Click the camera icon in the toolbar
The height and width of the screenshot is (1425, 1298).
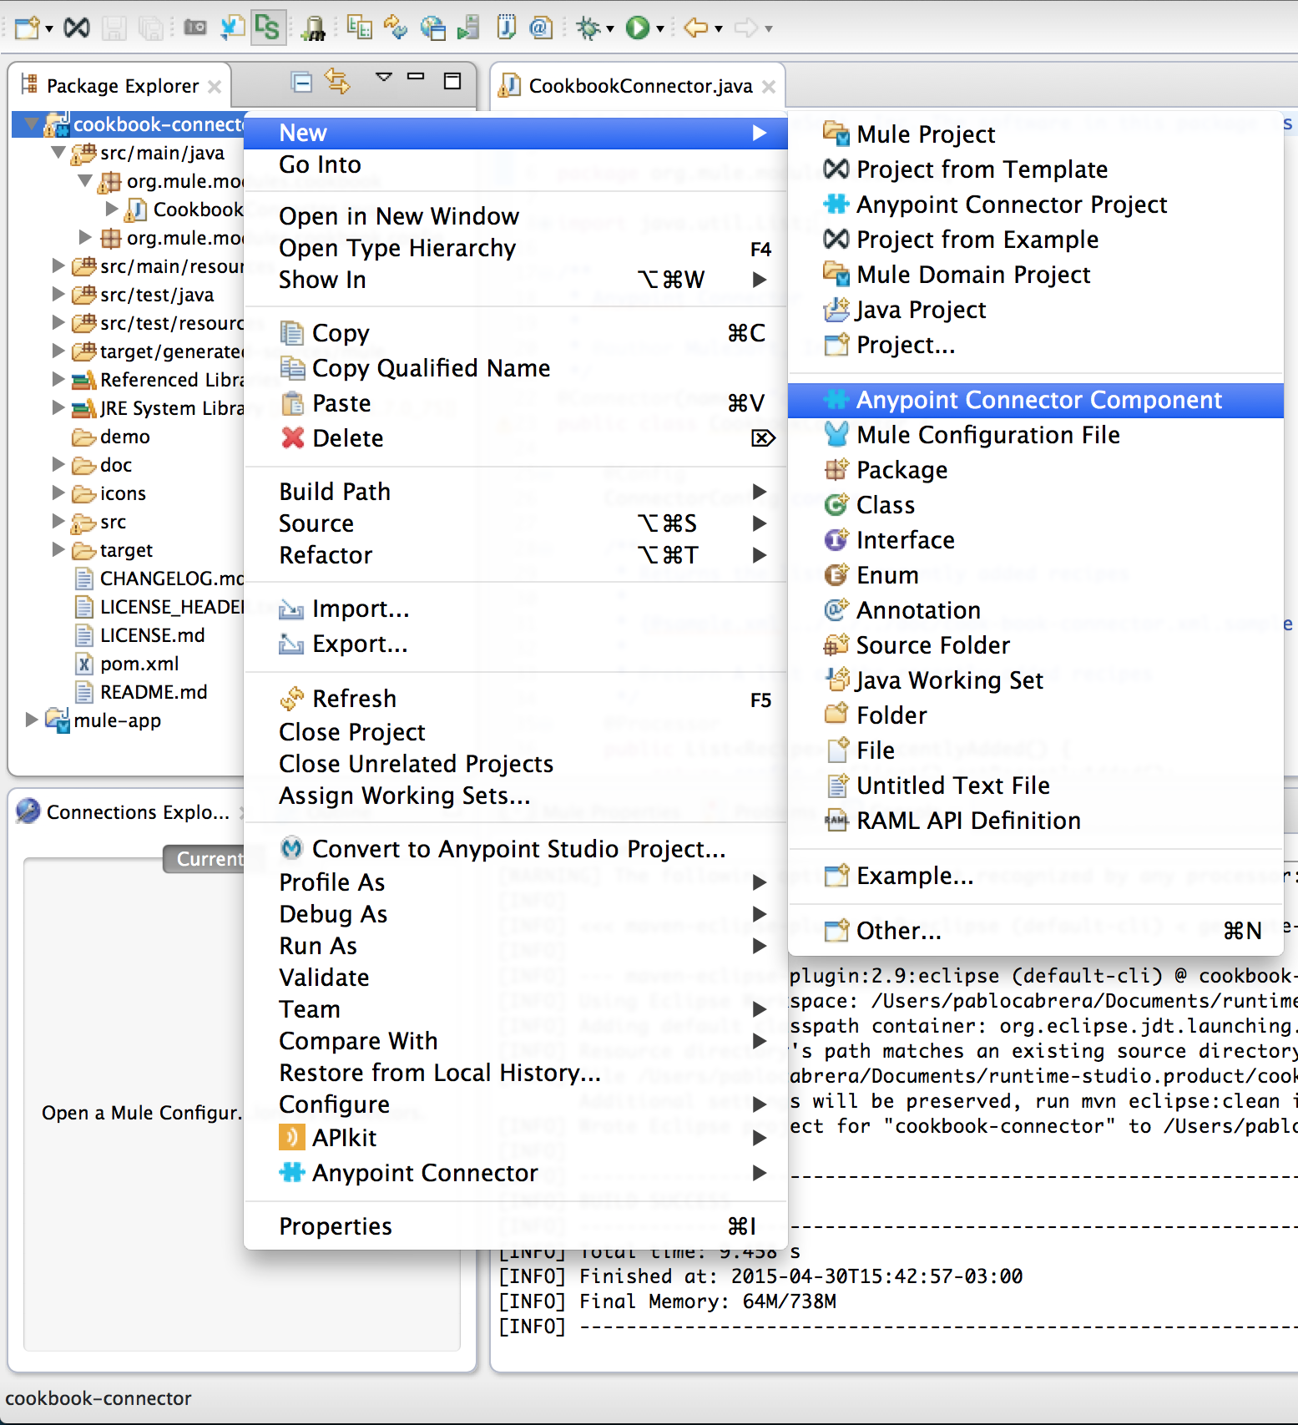point(195,28)
